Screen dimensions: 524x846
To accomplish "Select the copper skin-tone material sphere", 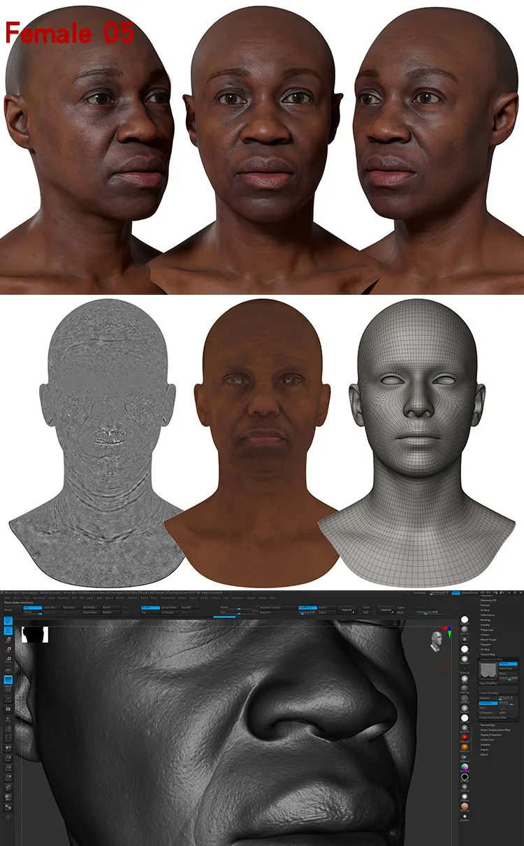I will click(465, 806).
